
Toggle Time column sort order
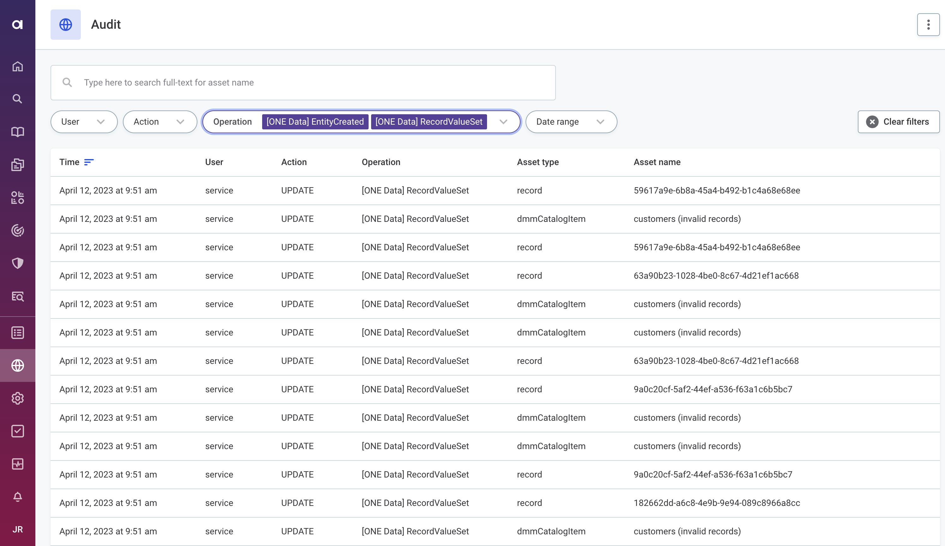89,162
